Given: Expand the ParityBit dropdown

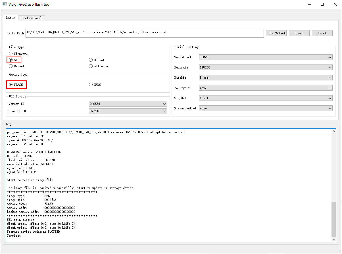Looking at the screenshot, I should 265,88.
